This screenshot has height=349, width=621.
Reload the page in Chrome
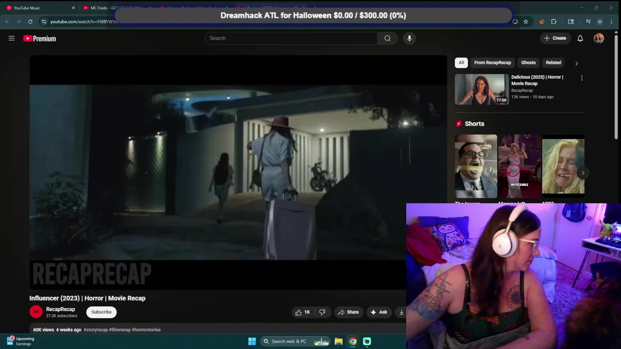point(30,21)
